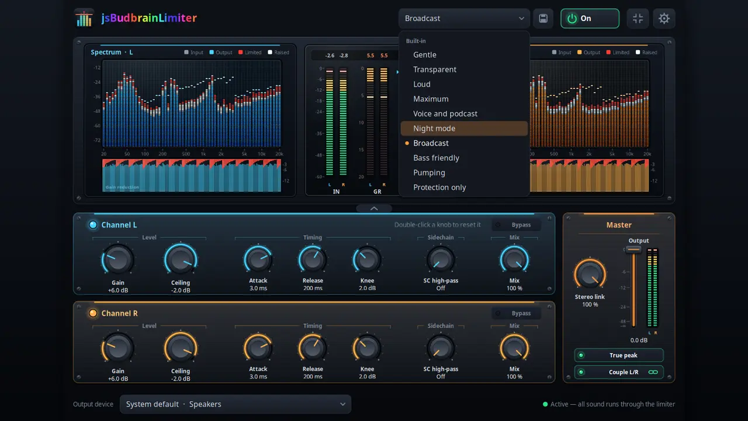The image size is (748, 421).
Task: Toggle the On power button
Action: 590,18
